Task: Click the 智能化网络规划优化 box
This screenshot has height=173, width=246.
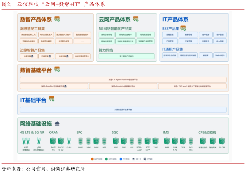Action: (x=125, y=41)
